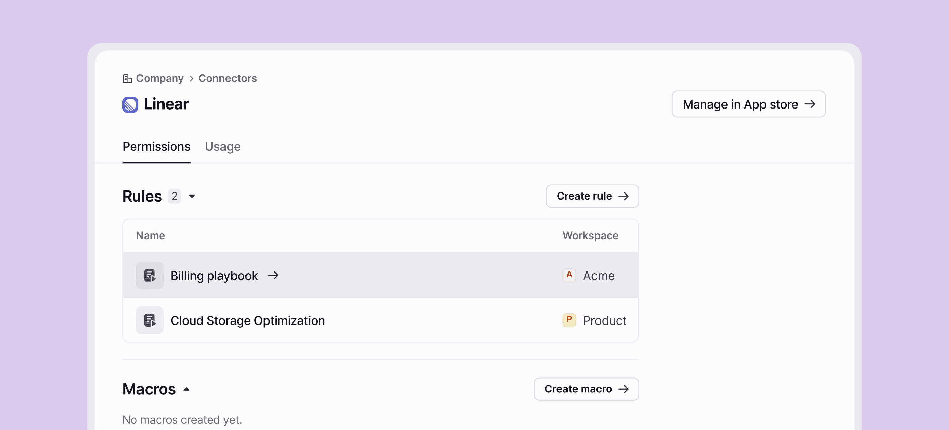Collapse the Rules section caret

point(192,196)
